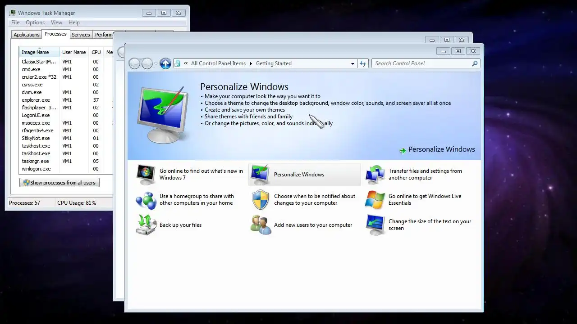Screen dimensions: 577x324
Task: Click Use a homegroup to share link
Action: point(197,200)
